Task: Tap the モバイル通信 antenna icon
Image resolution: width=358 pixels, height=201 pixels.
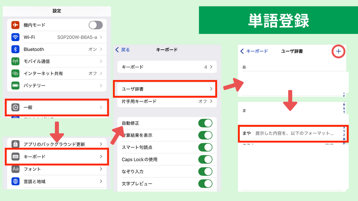Action: coord(15,61)
